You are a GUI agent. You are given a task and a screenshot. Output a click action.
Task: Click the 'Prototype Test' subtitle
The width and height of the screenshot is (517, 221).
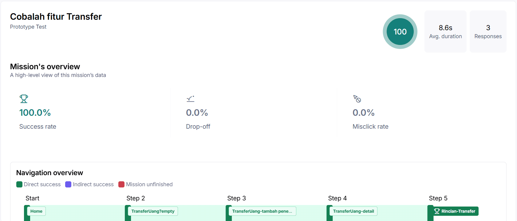coord(28,27)
